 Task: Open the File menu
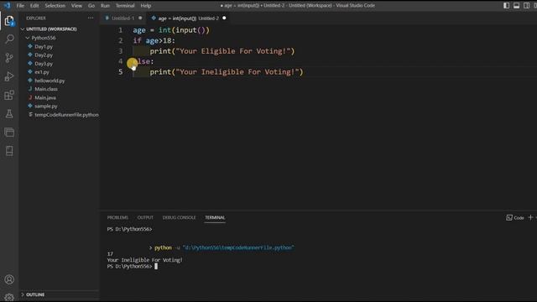tap(20, 6)
